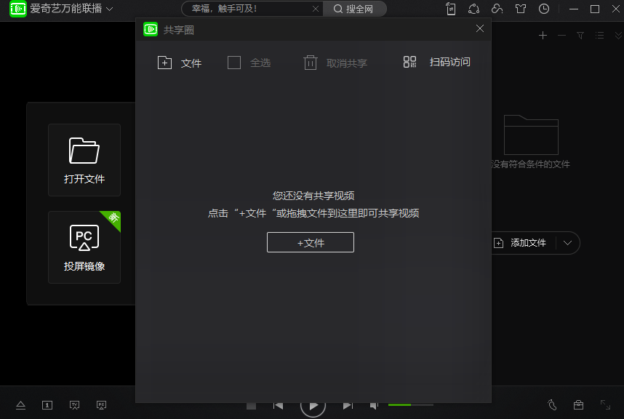Click the subtitle icon at bottom left
This screenshot has width=624, height=419.
[x=47, y=404]
